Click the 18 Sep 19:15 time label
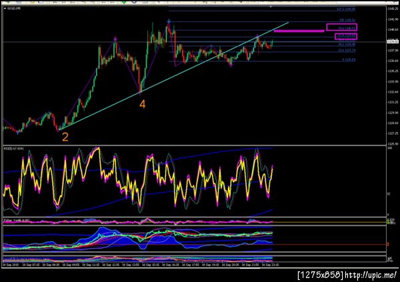Image resolution: width=400 pixels, height=282 pixels. click(x=211, y=265)
